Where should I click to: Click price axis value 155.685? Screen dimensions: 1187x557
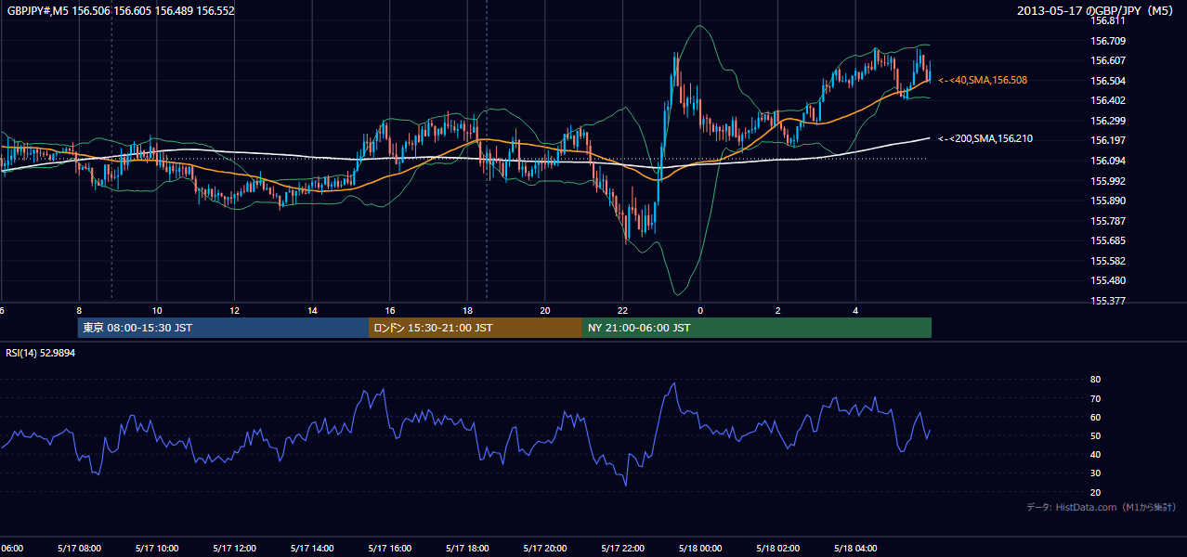click(1108, 240)
